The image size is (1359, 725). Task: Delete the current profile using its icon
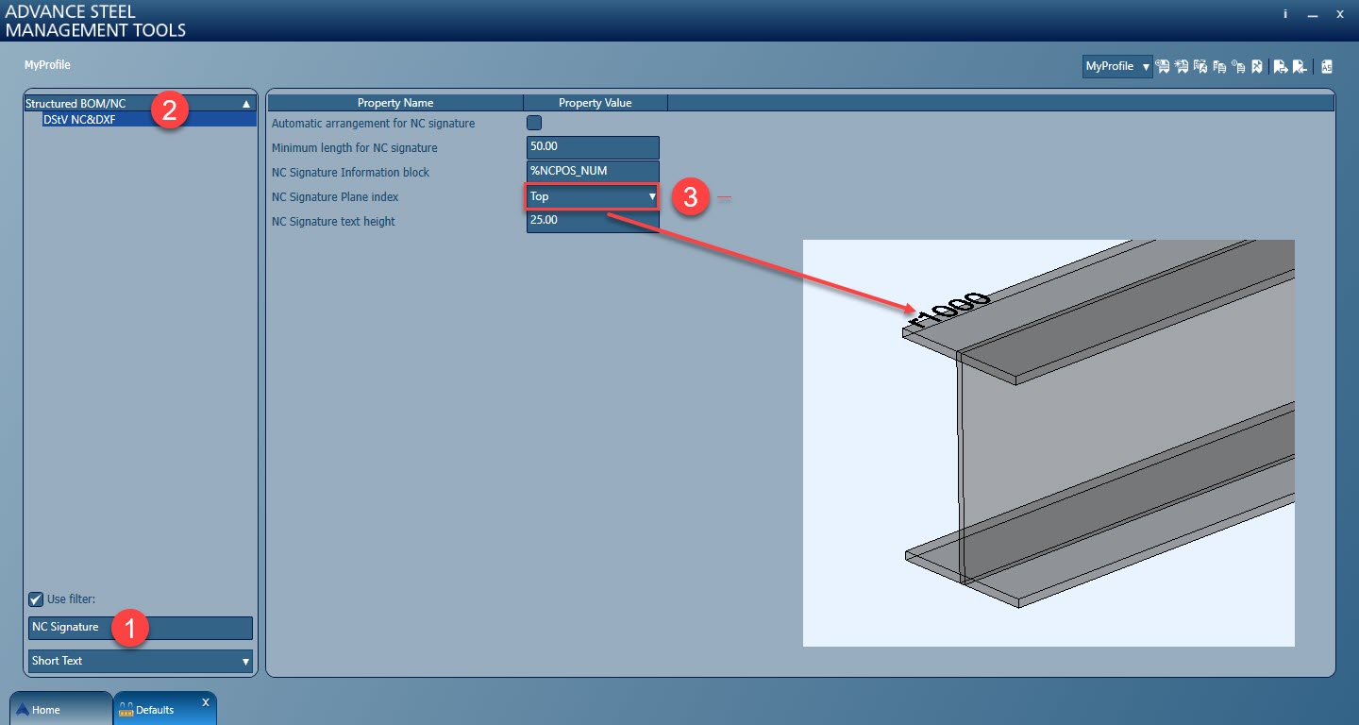pyautogui.click(x=1257, y=66)
